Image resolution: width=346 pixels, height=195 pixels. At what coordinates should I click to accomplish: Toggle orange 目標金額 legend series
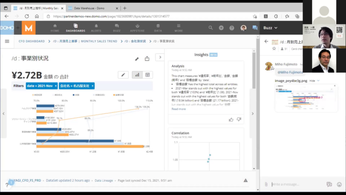point(119,95)
